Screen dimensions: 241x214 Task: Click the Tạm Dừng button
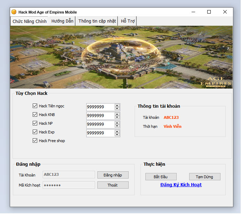click(x=204, y=177)
